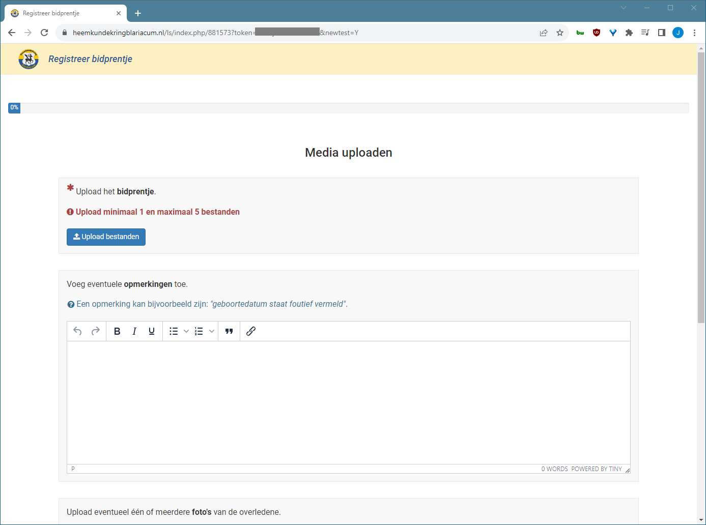Open a new browser tab
Viewport: 706px width, 525px height.
click(138, 13)
